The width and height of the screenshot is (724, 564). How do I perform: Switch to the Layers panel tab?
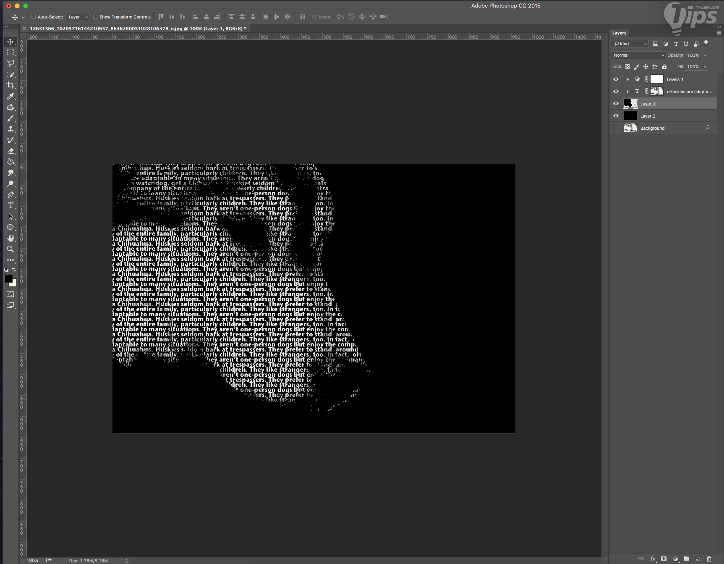click(x=619, y=33)
